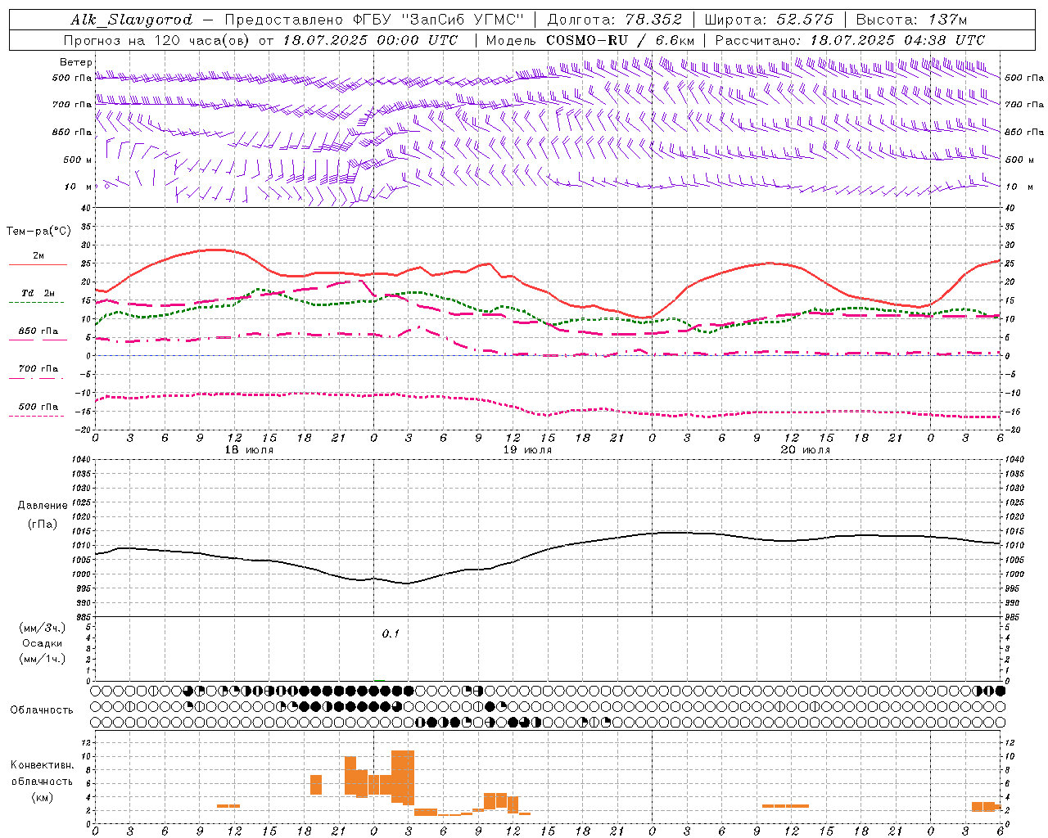Click the Давление panel label
1048x838 pixels.
[x=43, y=506]
